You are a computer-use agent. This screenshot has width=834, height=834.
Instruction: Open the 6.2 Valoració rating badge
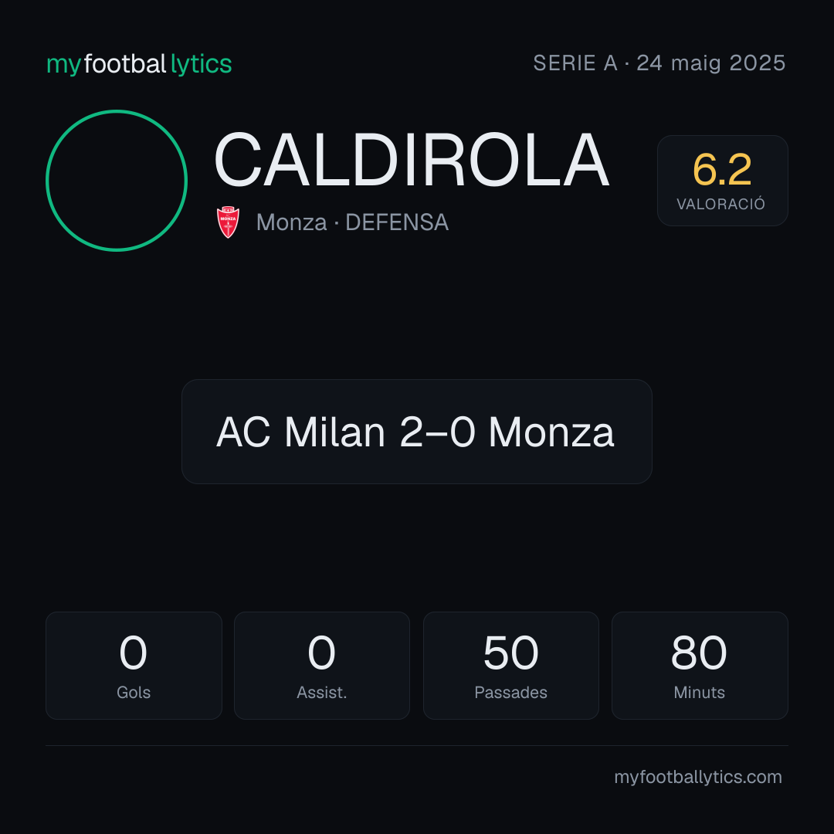pos(722,180)
